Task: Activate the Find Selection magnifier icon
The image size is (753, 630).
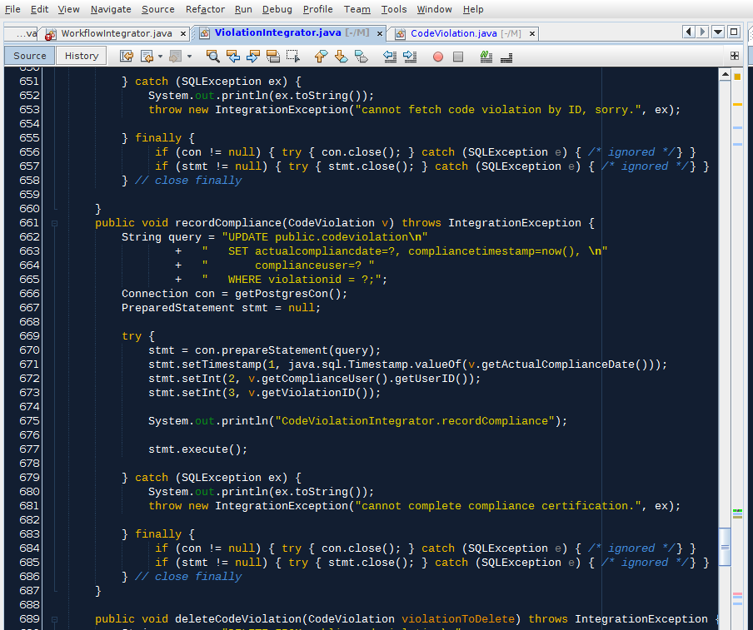Action: tap(214, 57)
